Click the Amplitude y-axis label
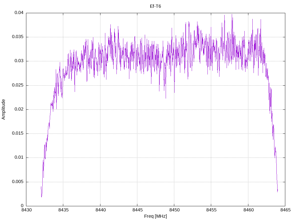 click(x=3, y=109)
